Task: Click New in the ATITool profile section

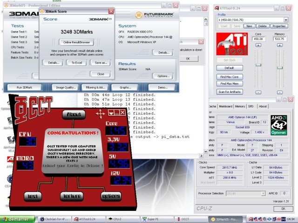Action: tap(249, 26)
